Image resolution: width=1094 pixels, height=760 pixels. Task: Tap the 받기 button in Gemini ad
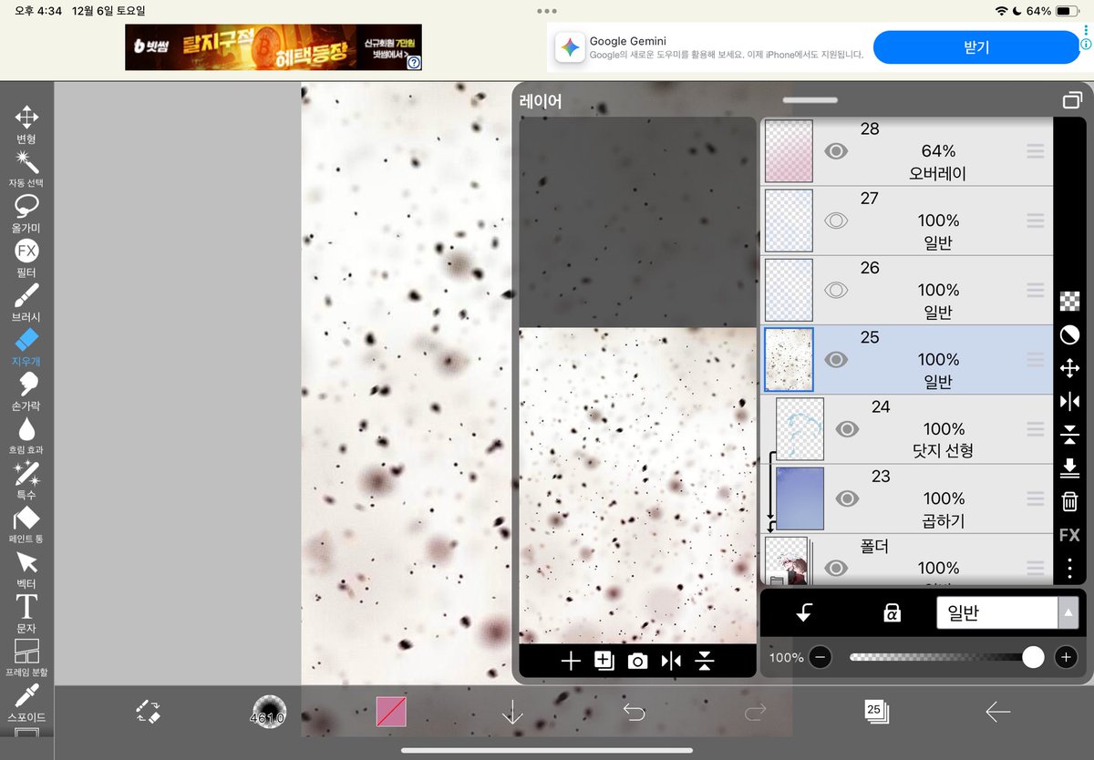click(975, 47)
